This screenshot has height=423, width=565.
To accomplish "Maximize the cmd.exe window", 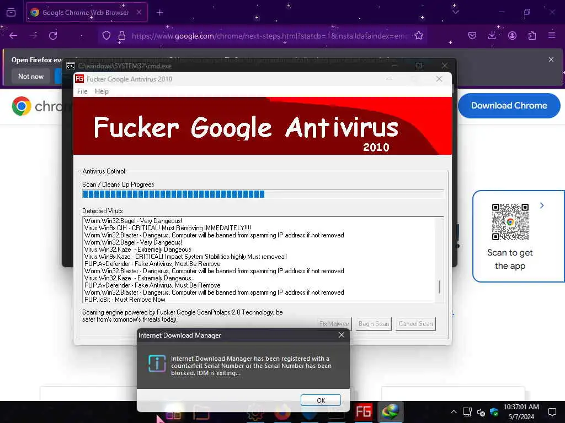I will pyautogui.click(x=419, y=66).
